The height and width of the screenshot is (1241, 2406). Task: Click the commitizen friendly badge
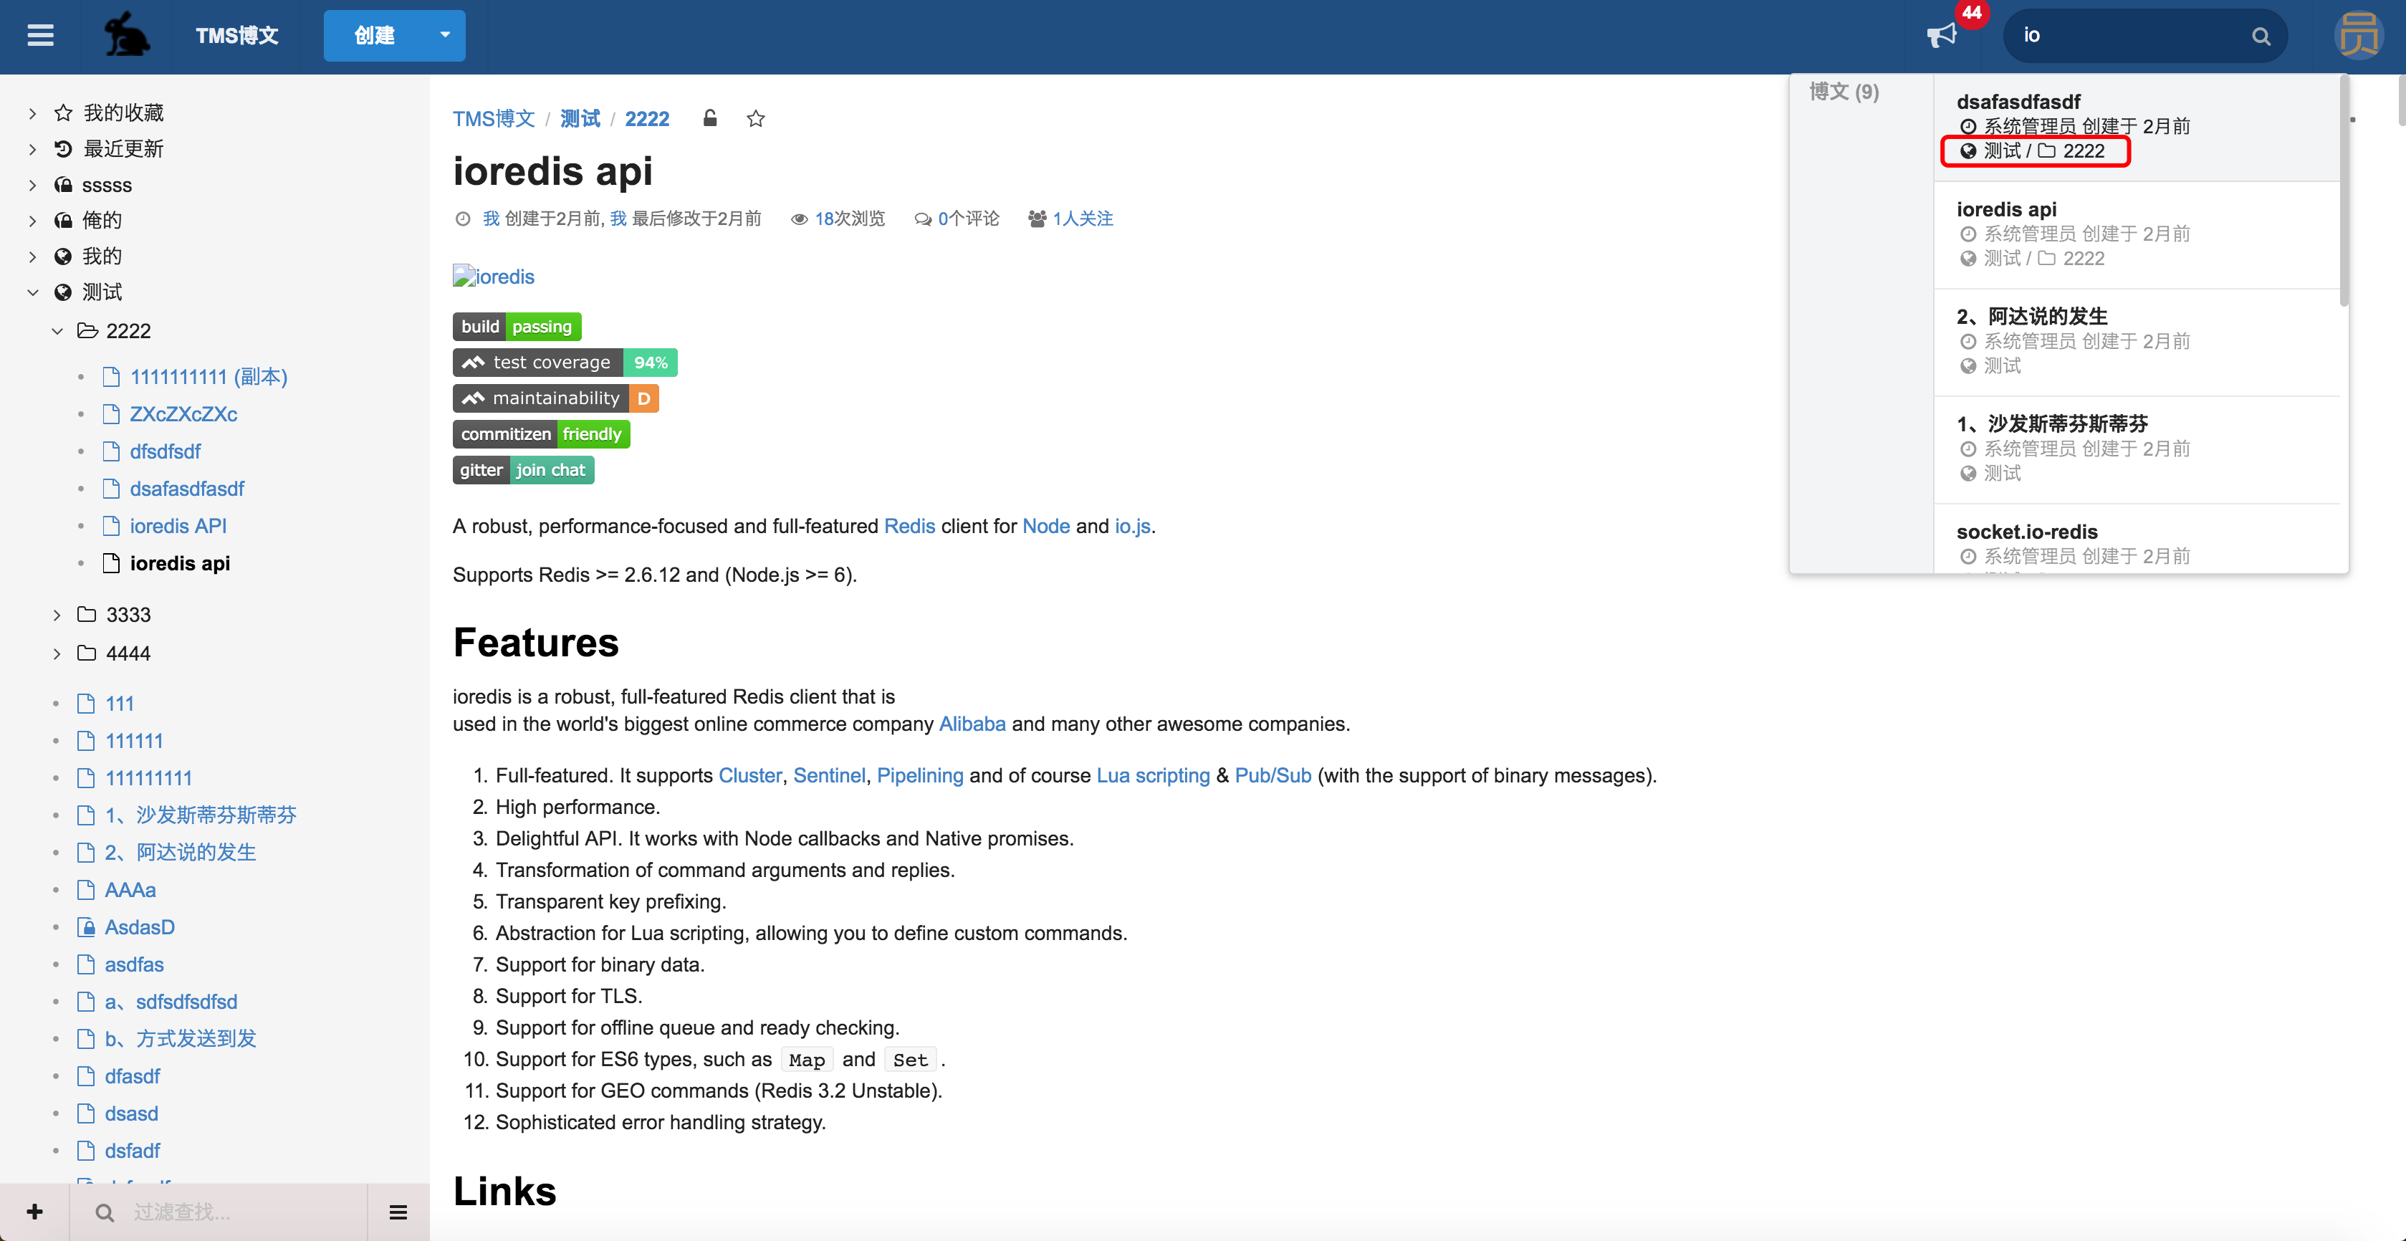click(x=541, y=433)
